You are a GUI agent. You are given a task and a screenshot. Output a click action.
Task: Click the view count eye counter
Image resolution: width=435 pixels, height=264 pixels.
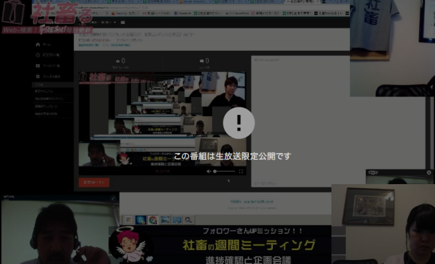[x=121, y=61]
